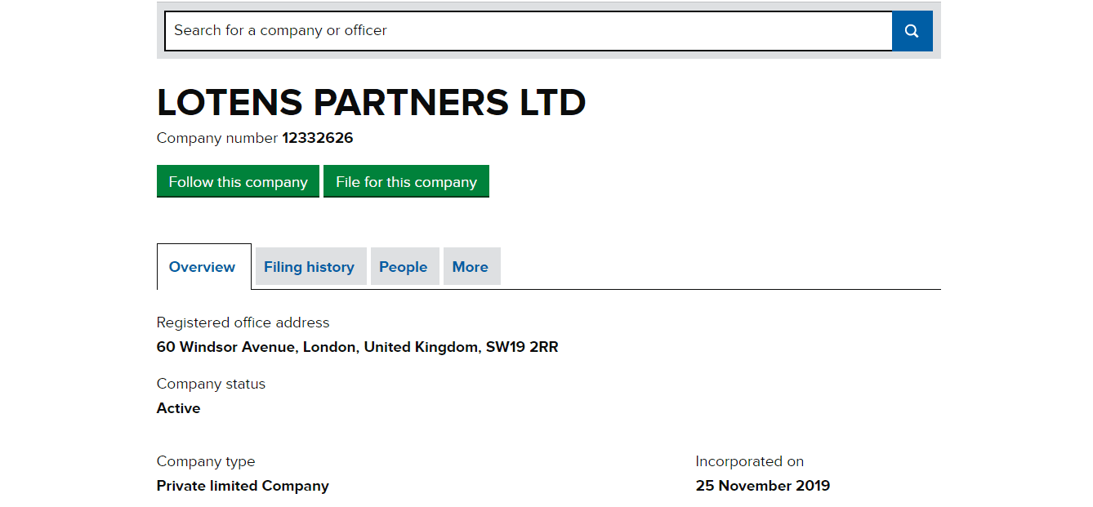This screenshot has height=507, width=1093.
Task: Open the People tab
Action: 404,267
